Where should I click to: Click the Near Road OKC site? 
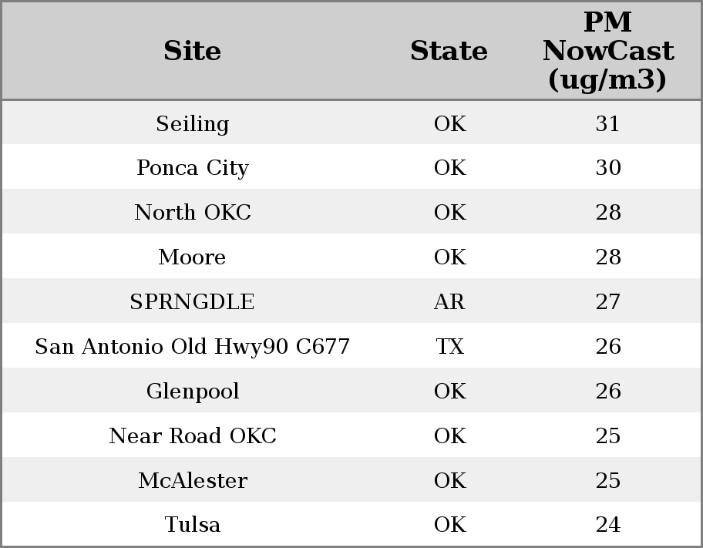pyautogui.click(x=192, y=436)
